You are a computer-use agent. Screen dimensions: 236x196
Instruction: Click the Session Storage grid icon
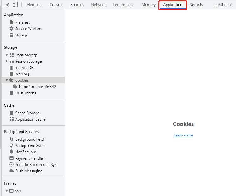(x=11, y=61)
